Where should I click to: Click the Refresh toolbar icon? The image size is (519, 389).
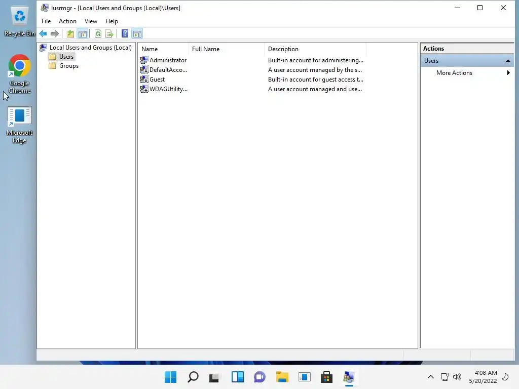98,33
